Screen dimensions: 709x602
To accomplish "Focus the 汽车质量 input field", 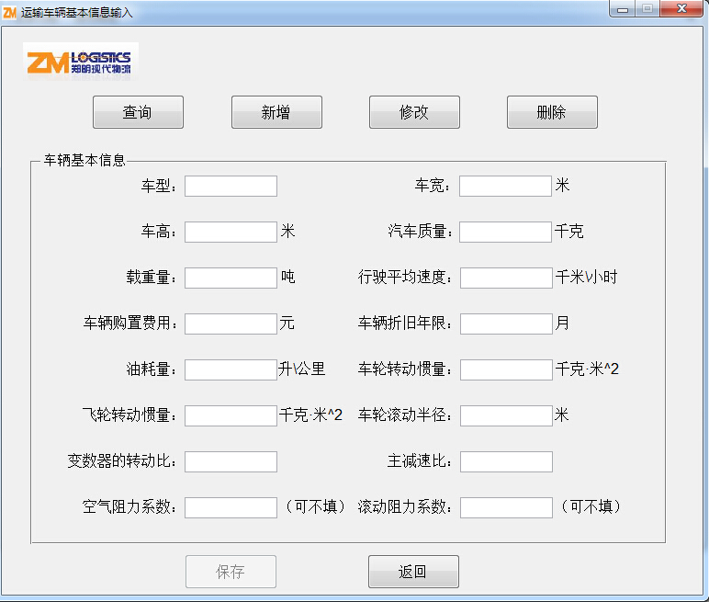I will point(505,232).
